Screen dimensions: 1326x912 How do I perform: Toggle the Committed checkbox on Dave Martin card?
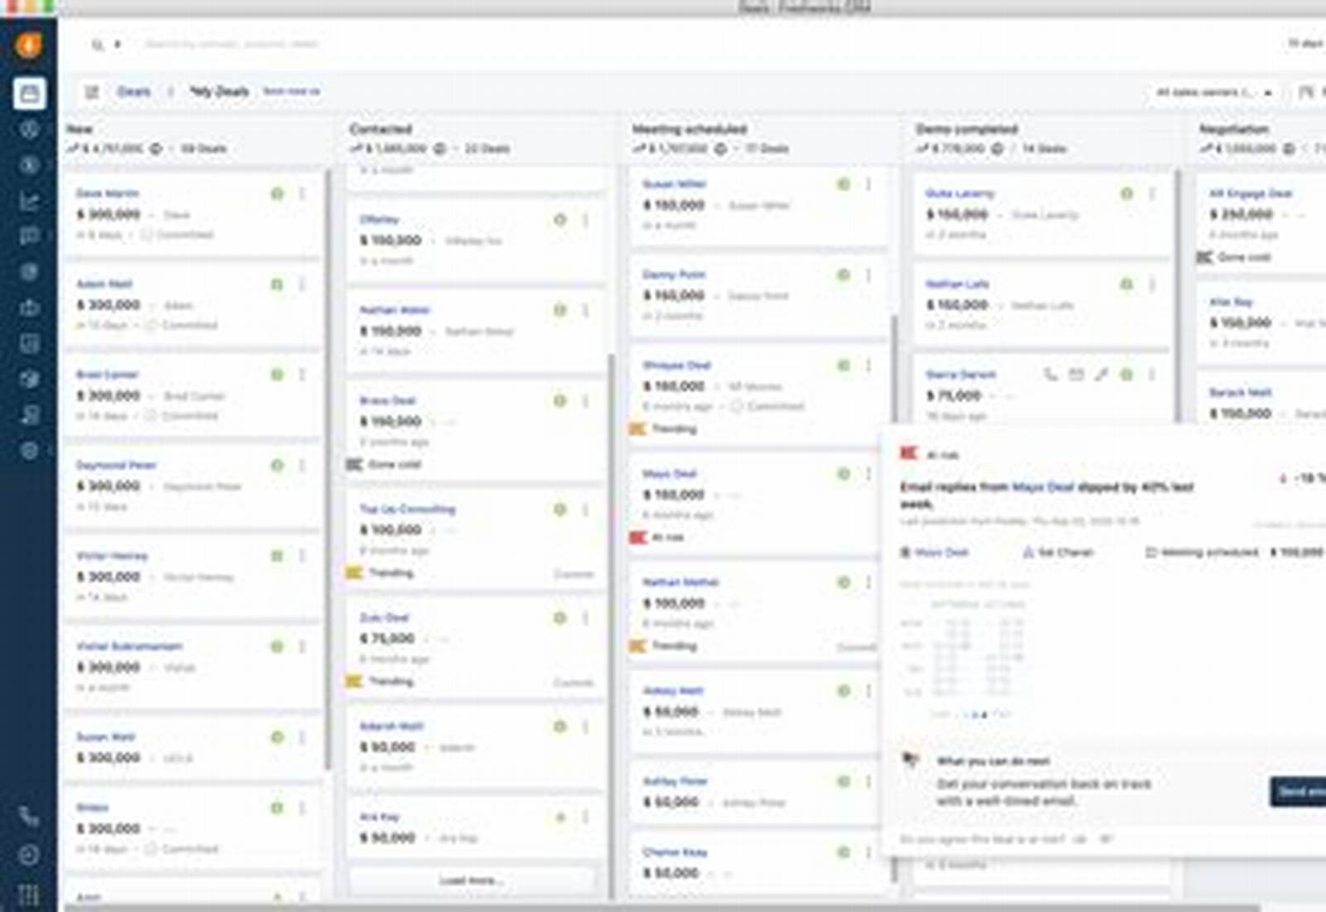pos(147,235)
